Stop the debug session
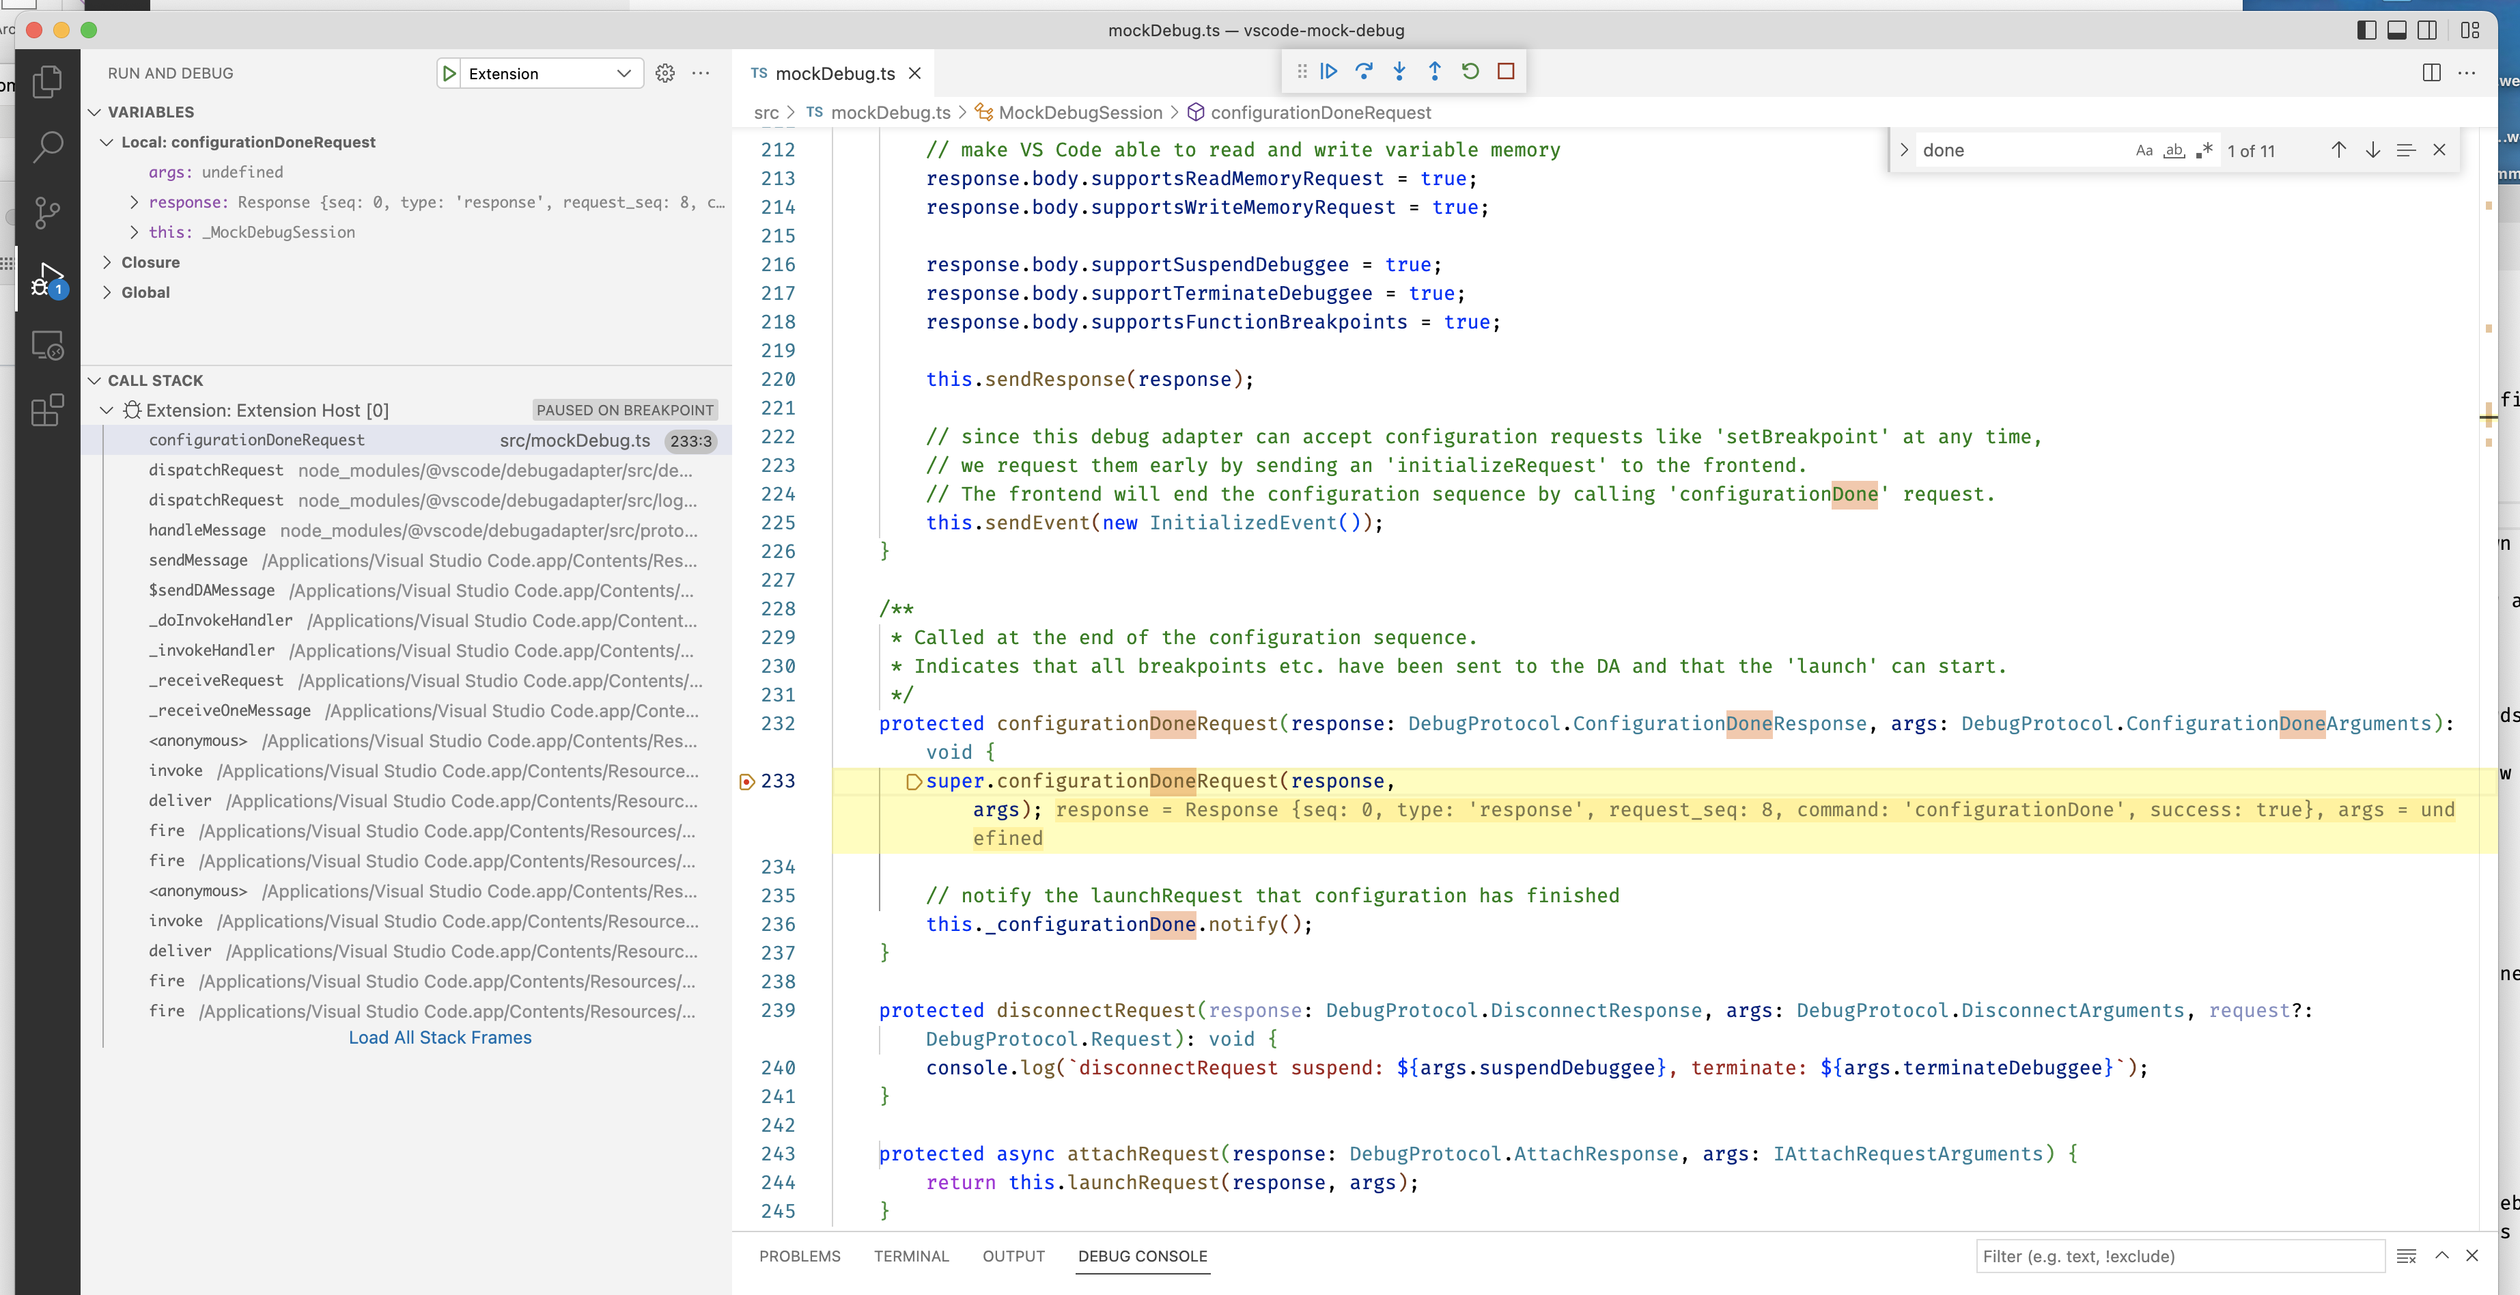2520x1295 pixels. coord(1506,70)
